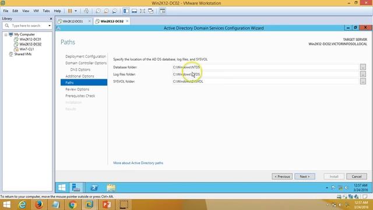This screenshot has height=210, width=373.
Task: Show hidden icons in the guest system tray
Action: 327,188
